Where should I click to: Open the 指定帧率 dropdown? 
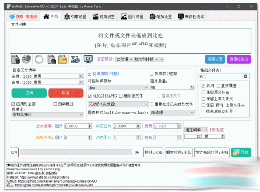tap(196, 130)
